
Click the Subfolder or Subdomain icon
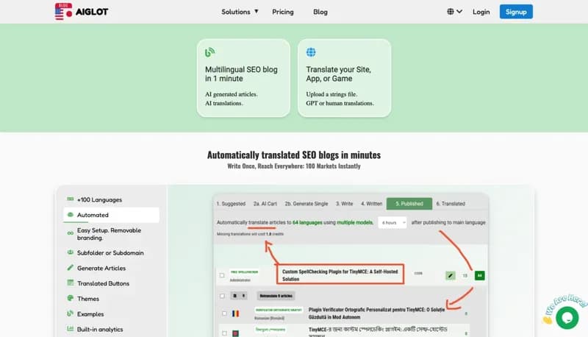point(70,252)
